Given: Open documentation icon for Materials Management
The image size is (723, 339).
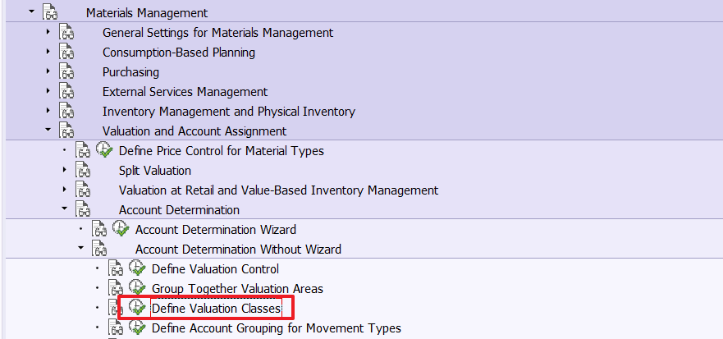Looking at the screenshot, I should coord(50,13).
